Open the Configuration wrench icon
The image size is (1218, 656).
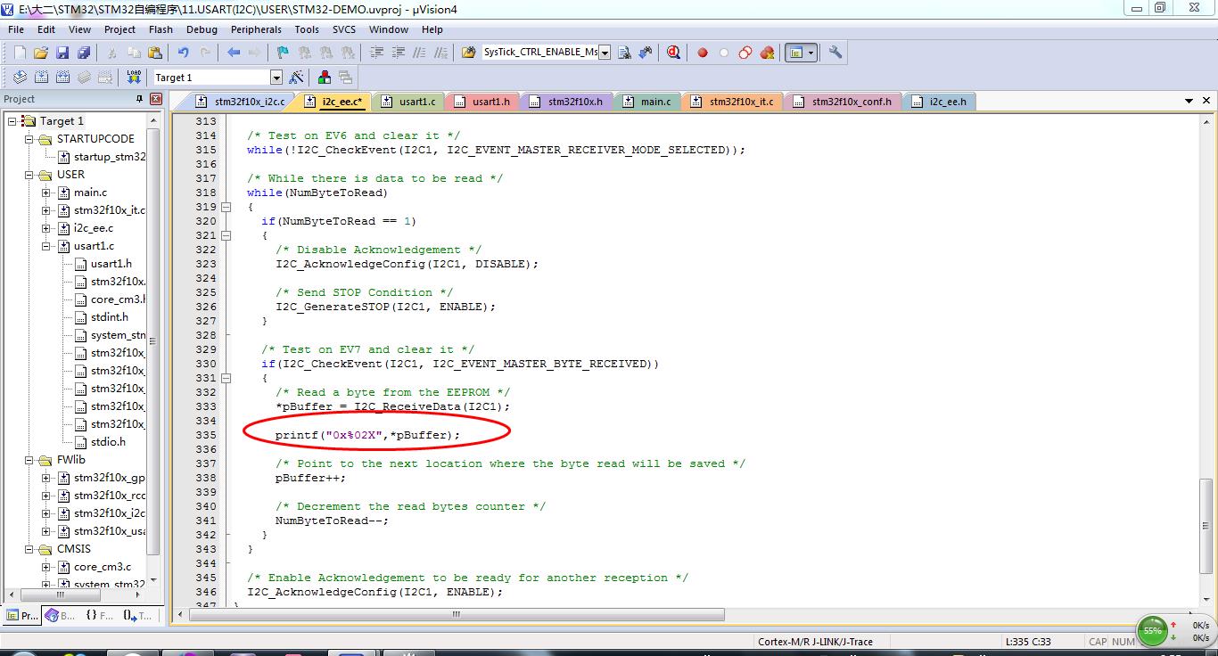(835, 53)
